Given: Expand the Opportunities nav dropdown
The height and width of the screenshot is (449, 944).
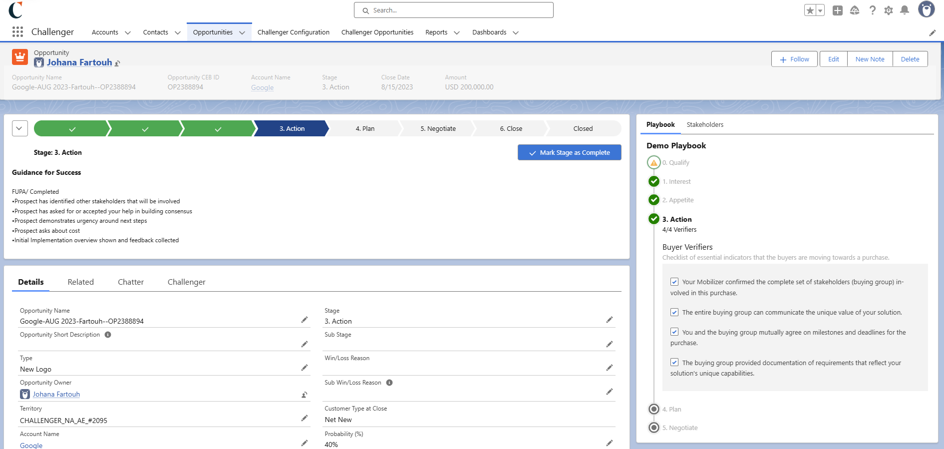Looking at the screenshot, I should pos(242,32).
